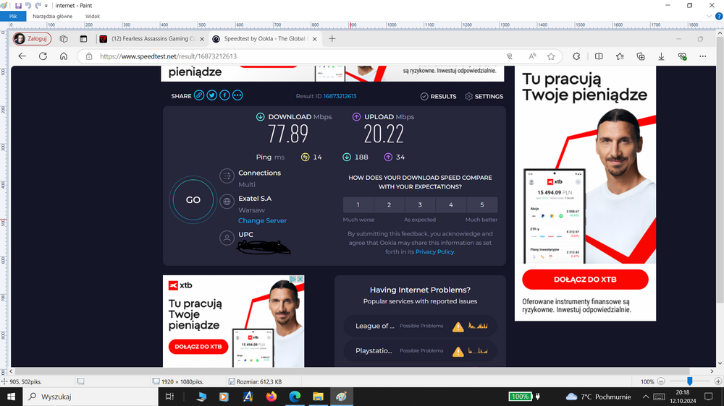Share the result on Facebook icon
Viewport: 724px width, 406px height.
pos(224,95)
